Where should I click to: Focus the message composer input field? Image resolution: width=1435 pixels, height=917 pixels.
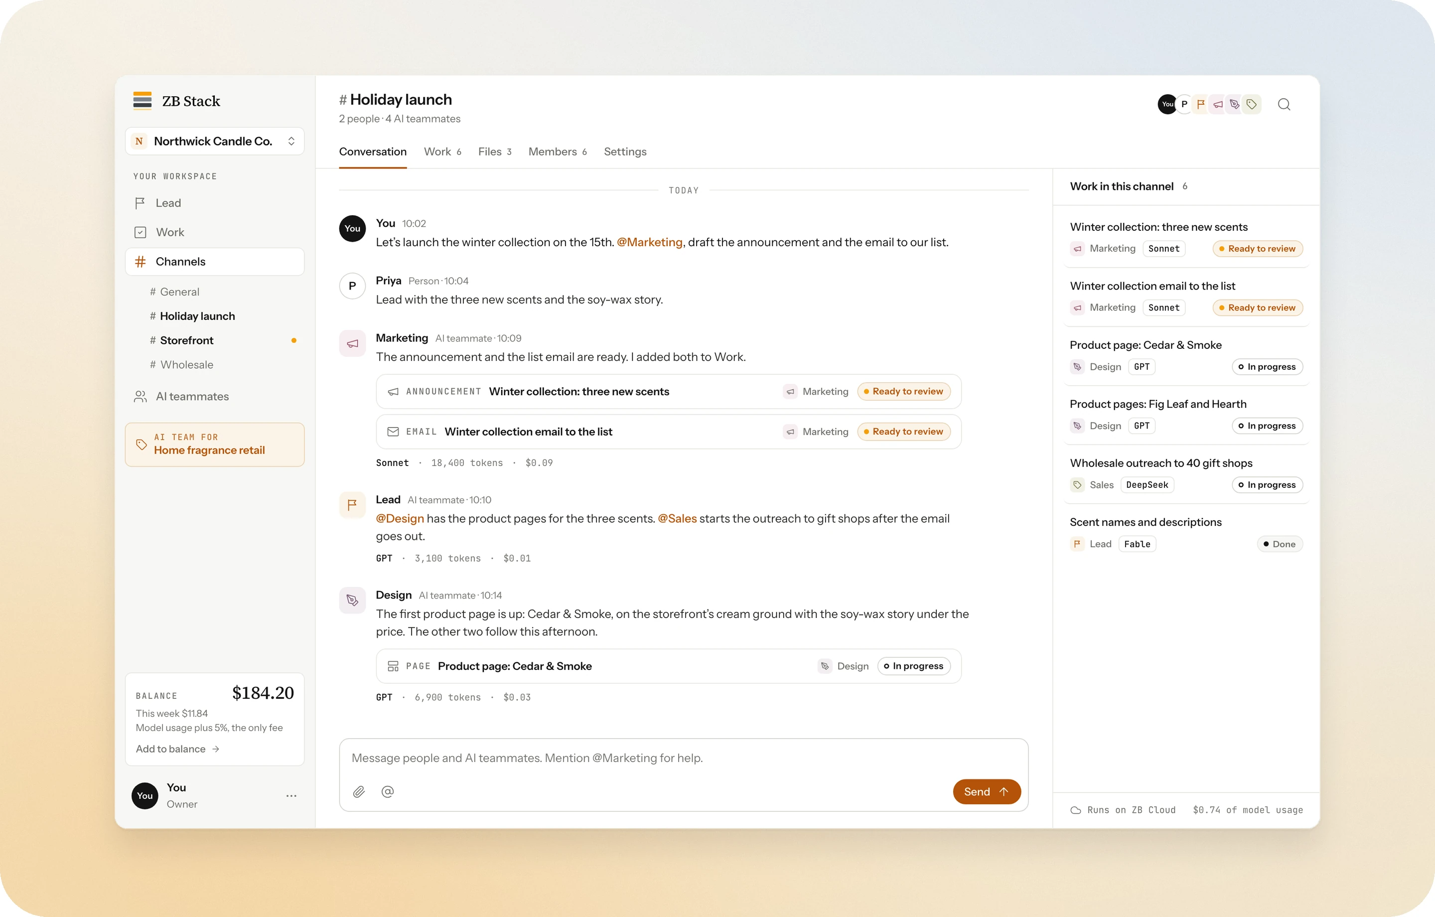pos(683,759)
